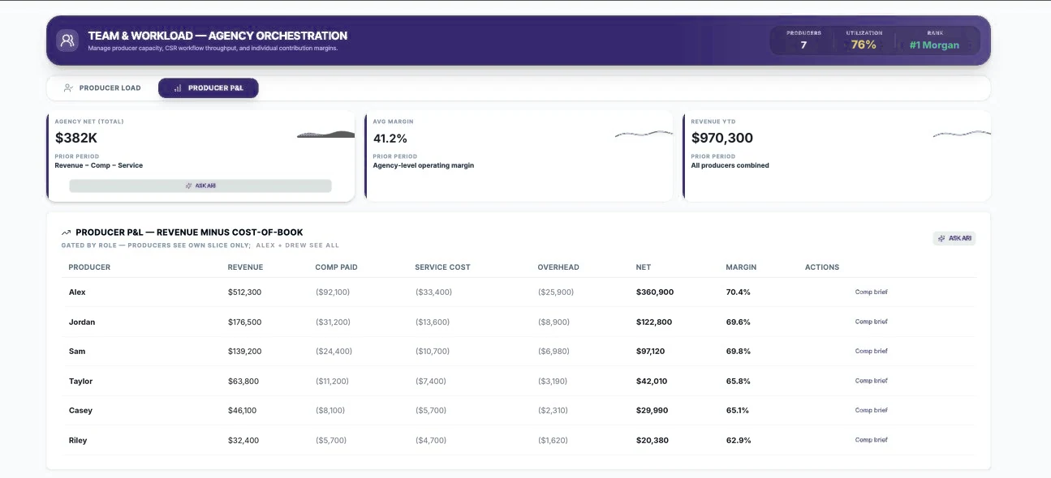Click the $382K Agency Net value

pos(76,138)
